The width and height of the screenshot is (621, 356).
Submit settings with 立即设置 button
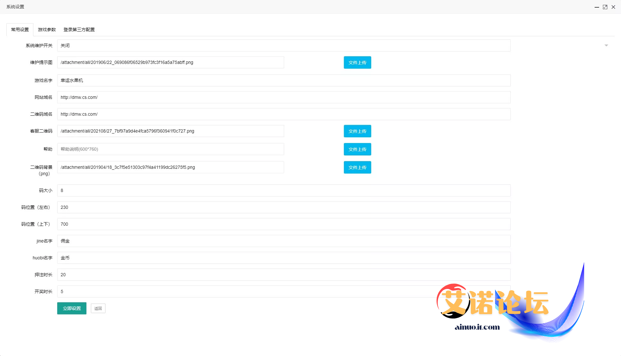click(x=72, y=308)
